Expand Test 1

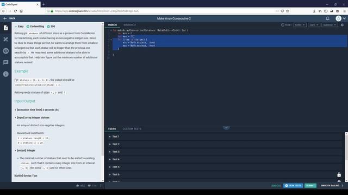[225, 136]
